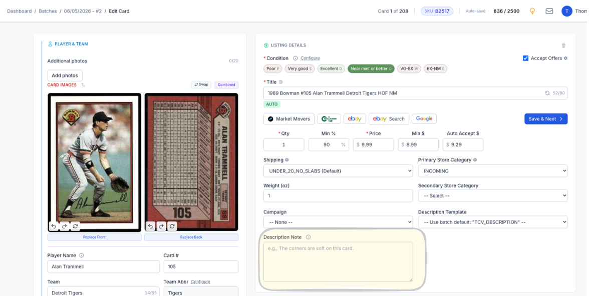This screenshot has height=305, width=600.
Task: Click the Replace Front button
Action: (95, 237)
